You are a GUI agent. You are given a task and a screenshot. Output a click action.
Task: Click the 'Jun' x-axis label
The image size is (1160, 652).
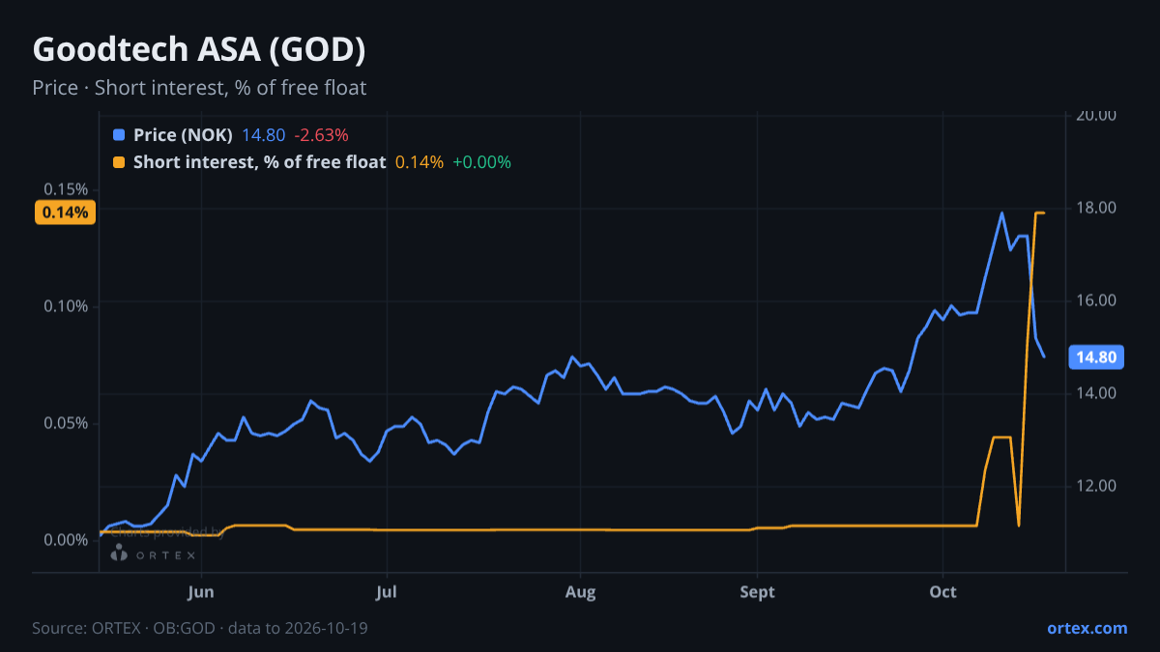pos(200,592)
